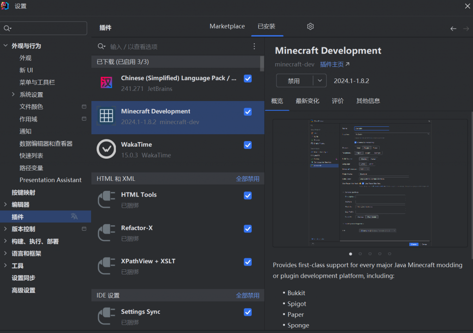This screenshot has height=333, width=473.
Task: Go back with the left arrow
Action: (453, 29)
